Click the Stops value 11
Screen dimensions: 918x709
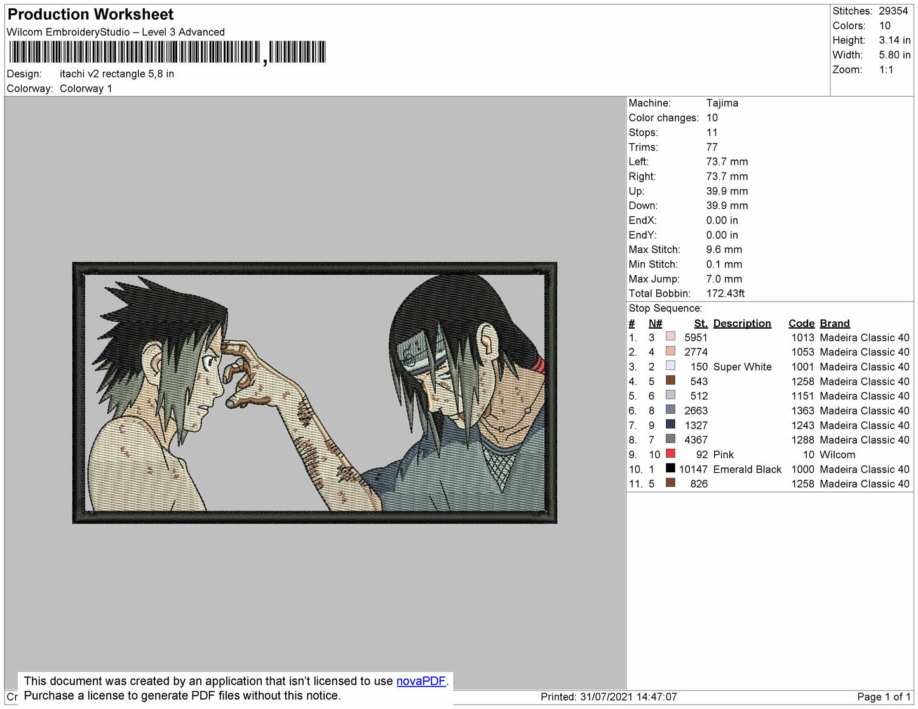tap(712, 133)
